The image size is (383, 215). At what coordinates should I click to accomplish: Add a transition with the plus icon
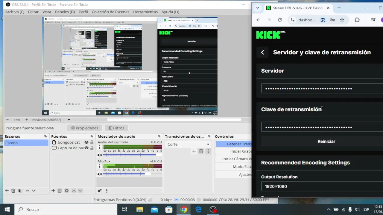194,151
